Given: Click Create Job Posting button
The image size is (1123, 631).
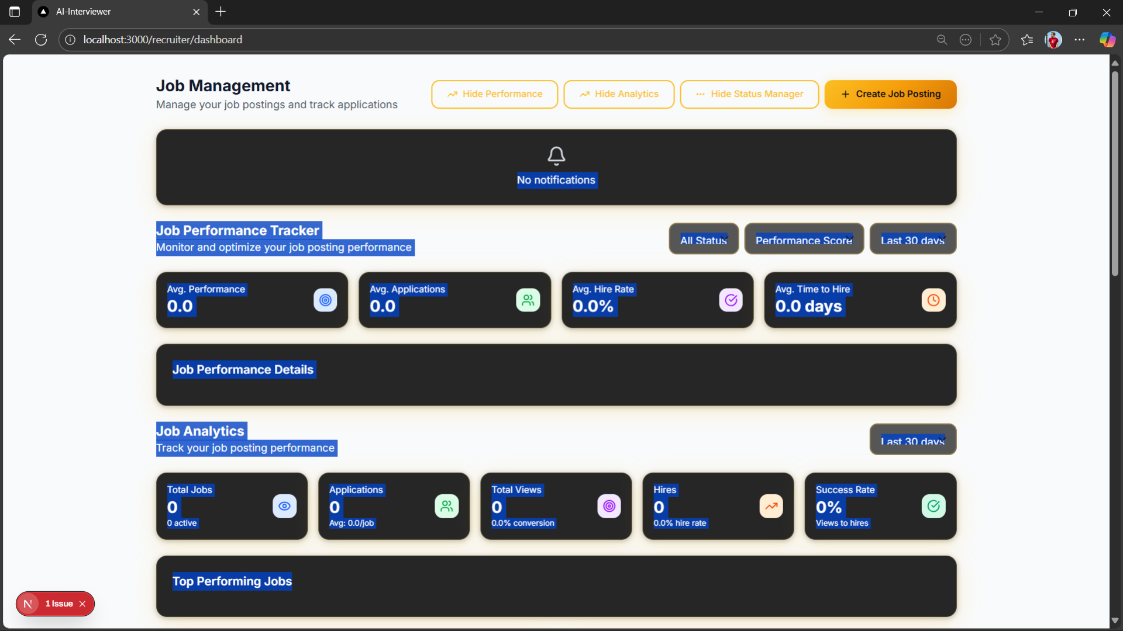Looking at the screenshot, I should click(x=890, y=94).
